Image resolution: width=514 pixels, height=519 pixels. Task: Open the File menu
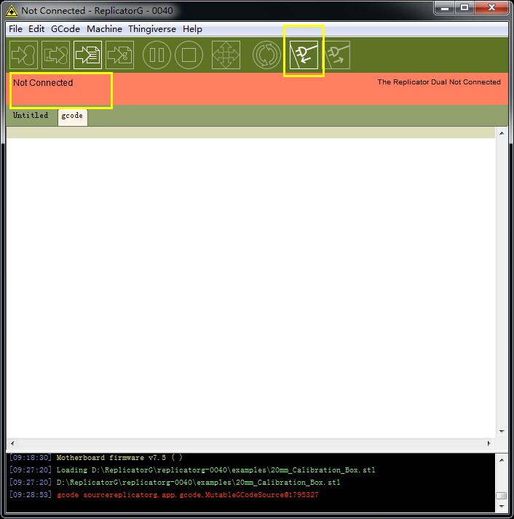[x=15, y=29]
